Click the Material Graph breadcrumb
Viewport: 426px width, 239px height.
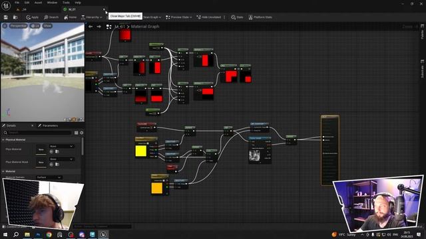click(145, 27)
